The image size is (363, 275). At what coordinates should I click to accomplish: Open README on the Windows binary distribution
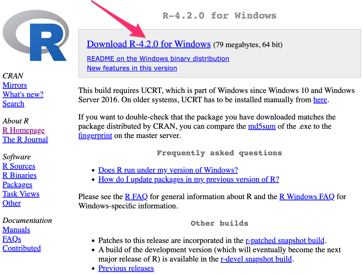[158, 59]
